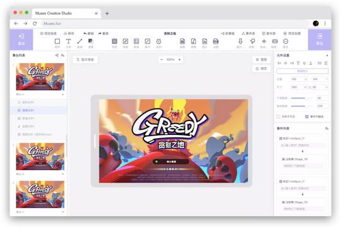The height and width of the screenshot is (227, 341).
Task: Click the music note audio file icon
Action: [193, 41]
